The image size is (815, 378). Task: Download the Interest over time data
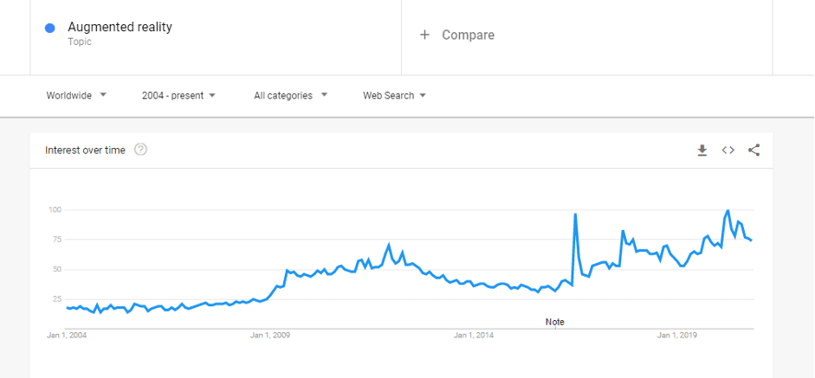[702, 151]
